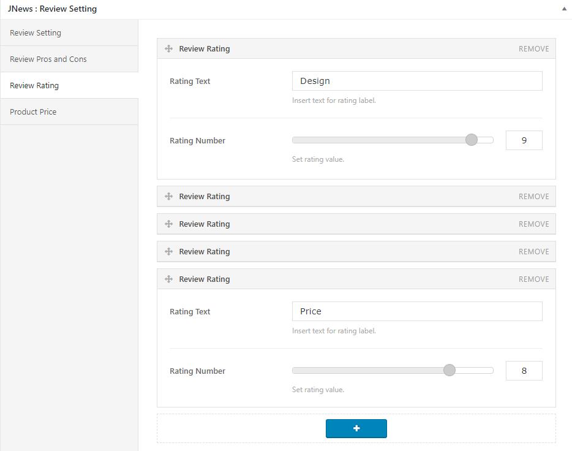
Task: Click the drag handle on the fourth Review Rating
Action: [x=168, y=252]
